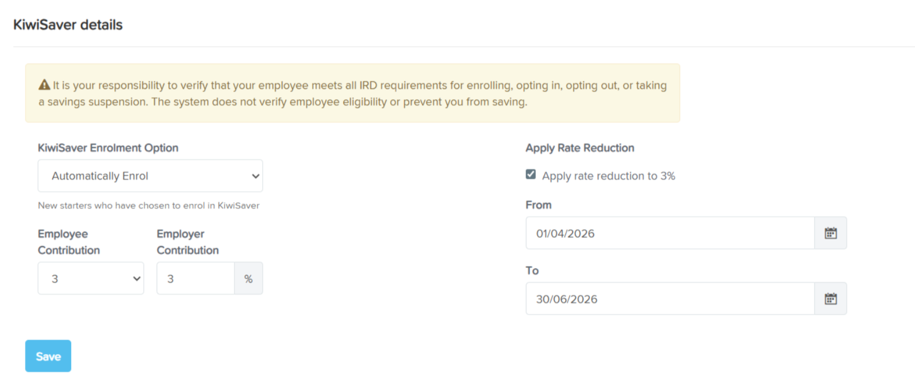Click the To label above date field

click(532, 270)
